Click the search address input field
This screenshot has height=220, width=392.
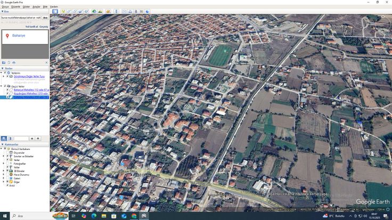[x=20, y=18]
